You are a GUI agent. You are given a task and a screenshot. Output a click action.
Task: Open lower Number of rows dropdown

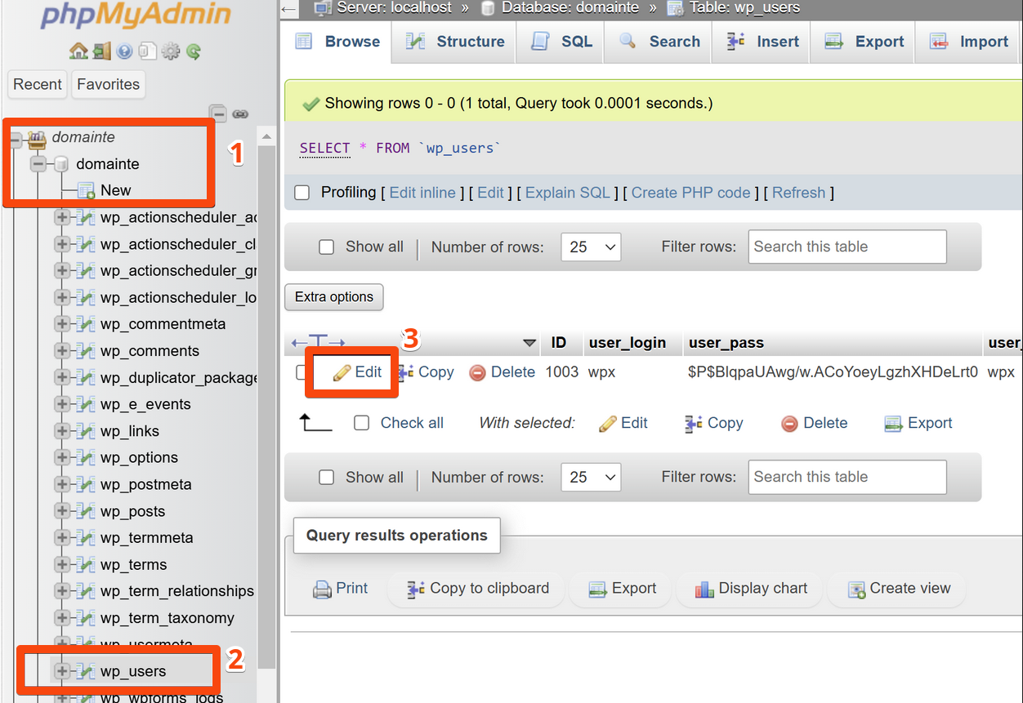591,478
